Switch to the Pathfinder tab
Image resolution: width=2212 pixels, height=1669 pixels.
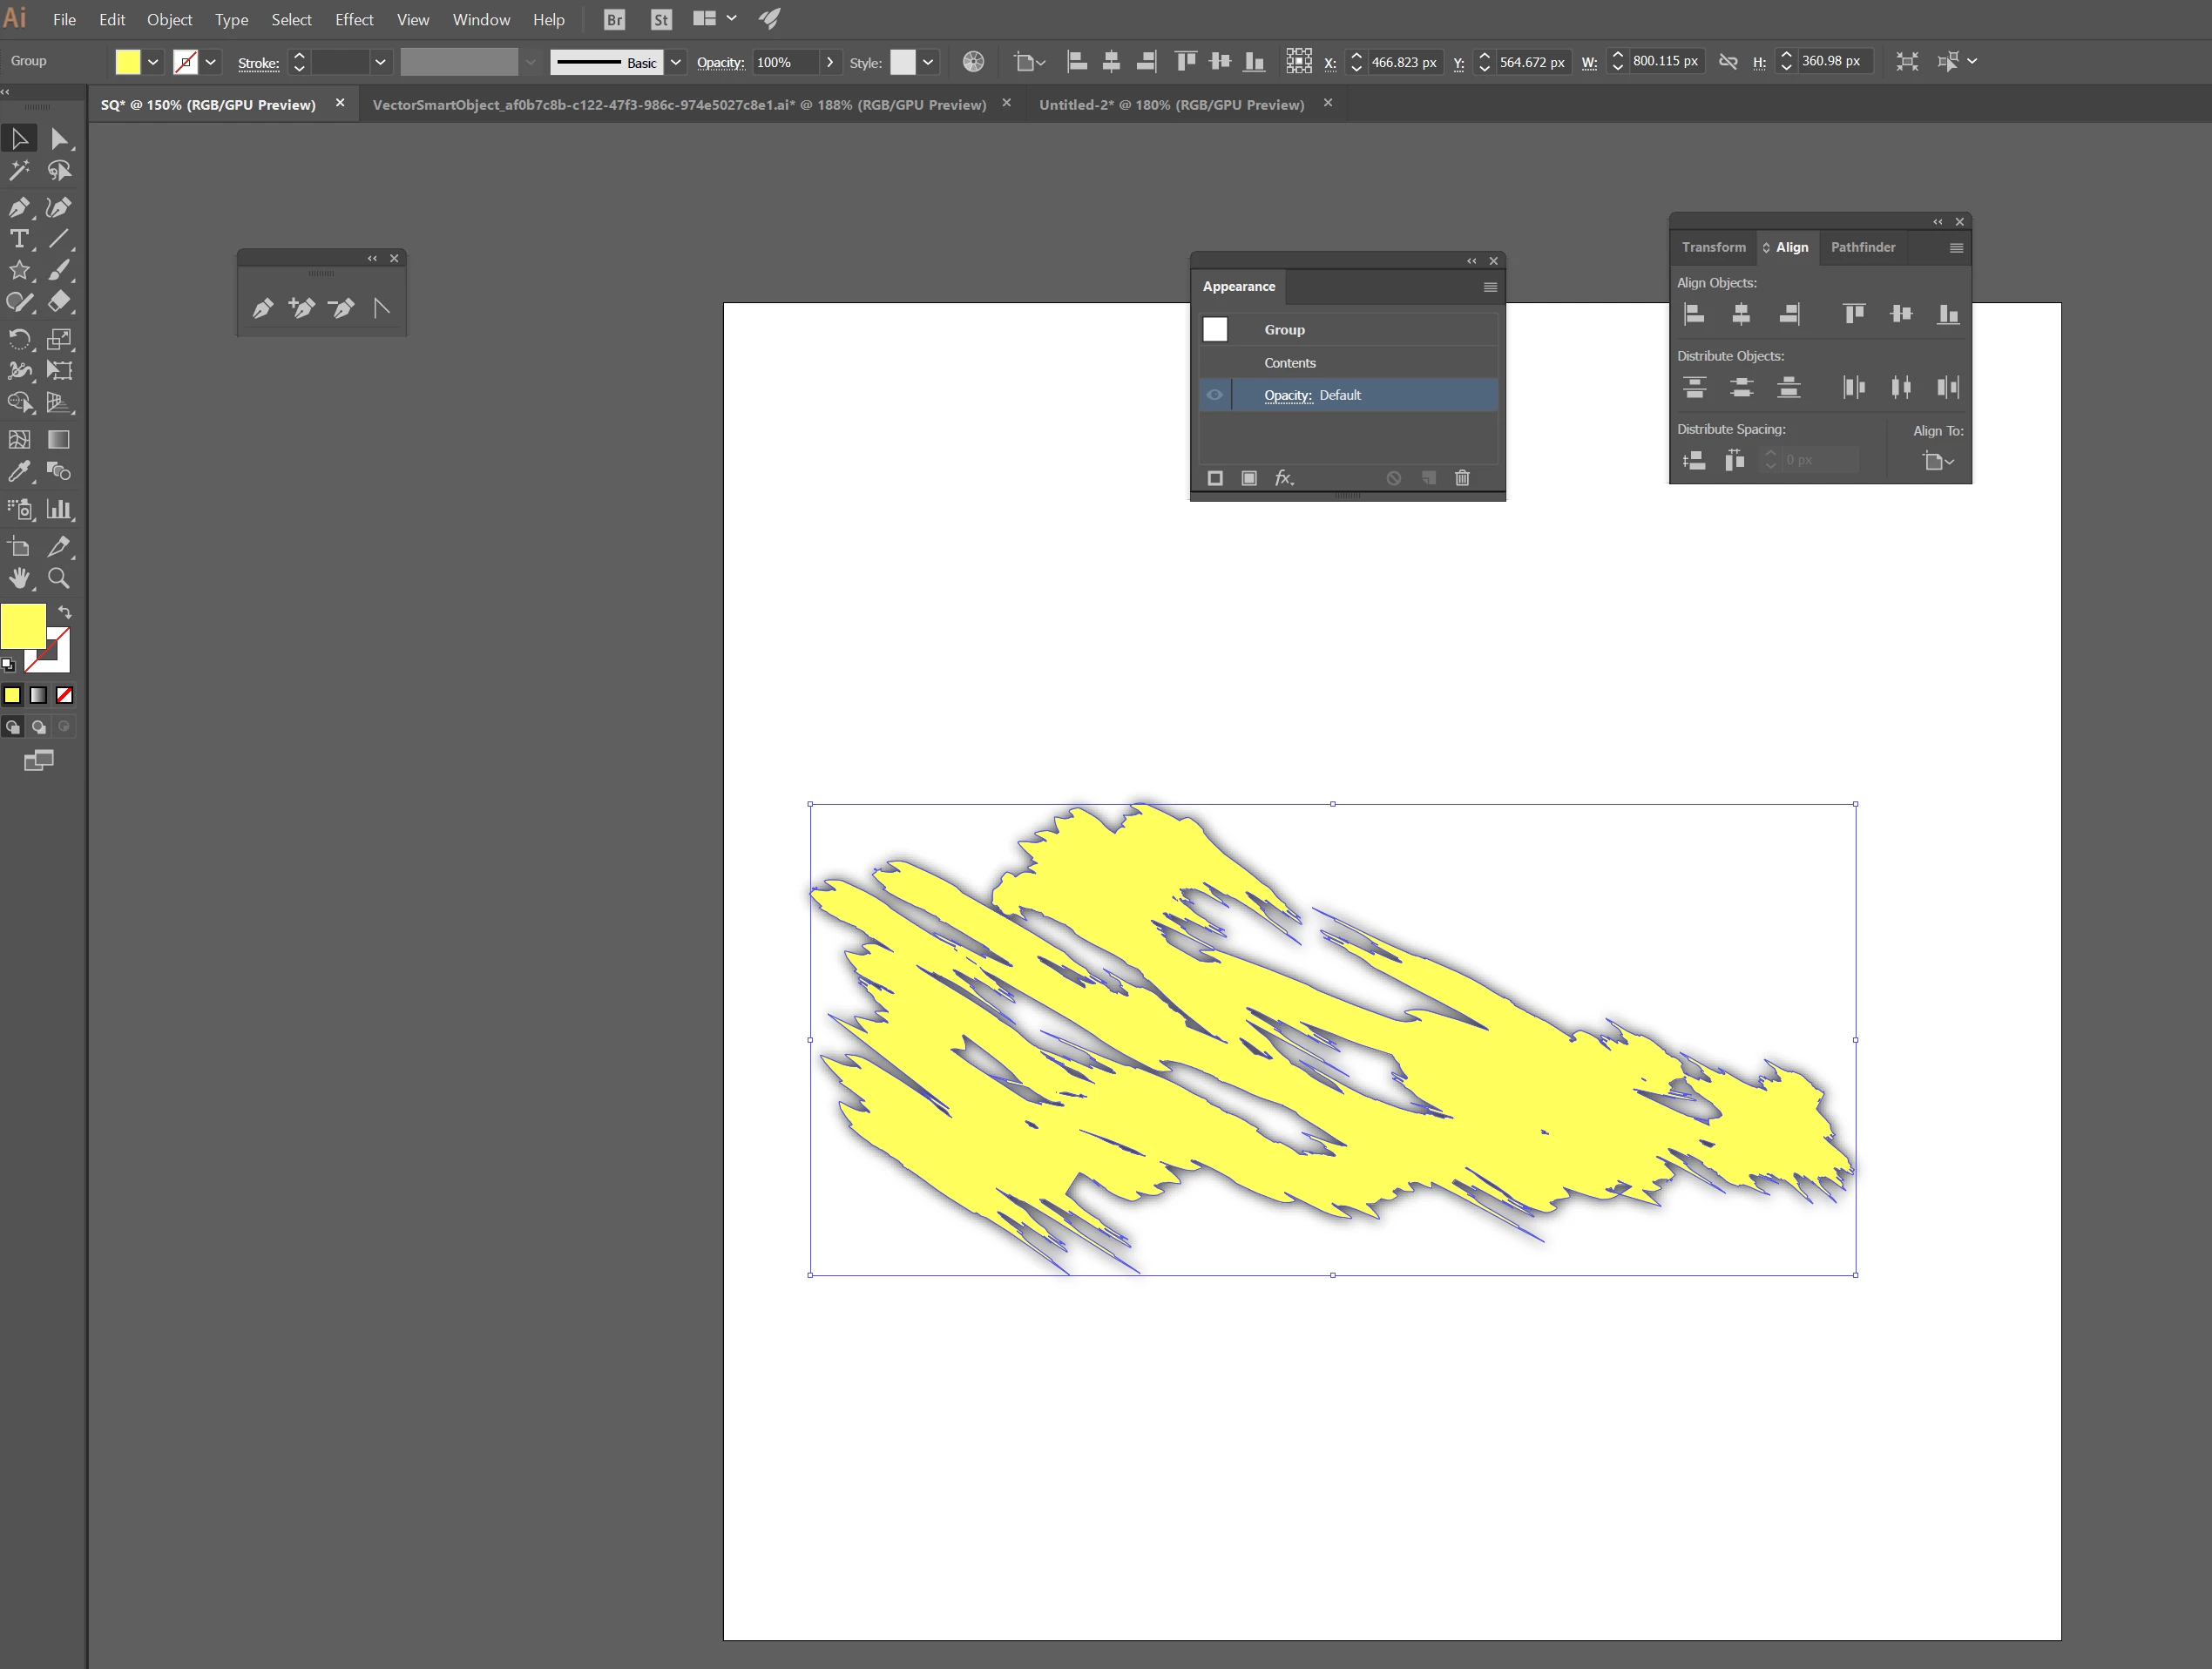(x=1862, y=247)
